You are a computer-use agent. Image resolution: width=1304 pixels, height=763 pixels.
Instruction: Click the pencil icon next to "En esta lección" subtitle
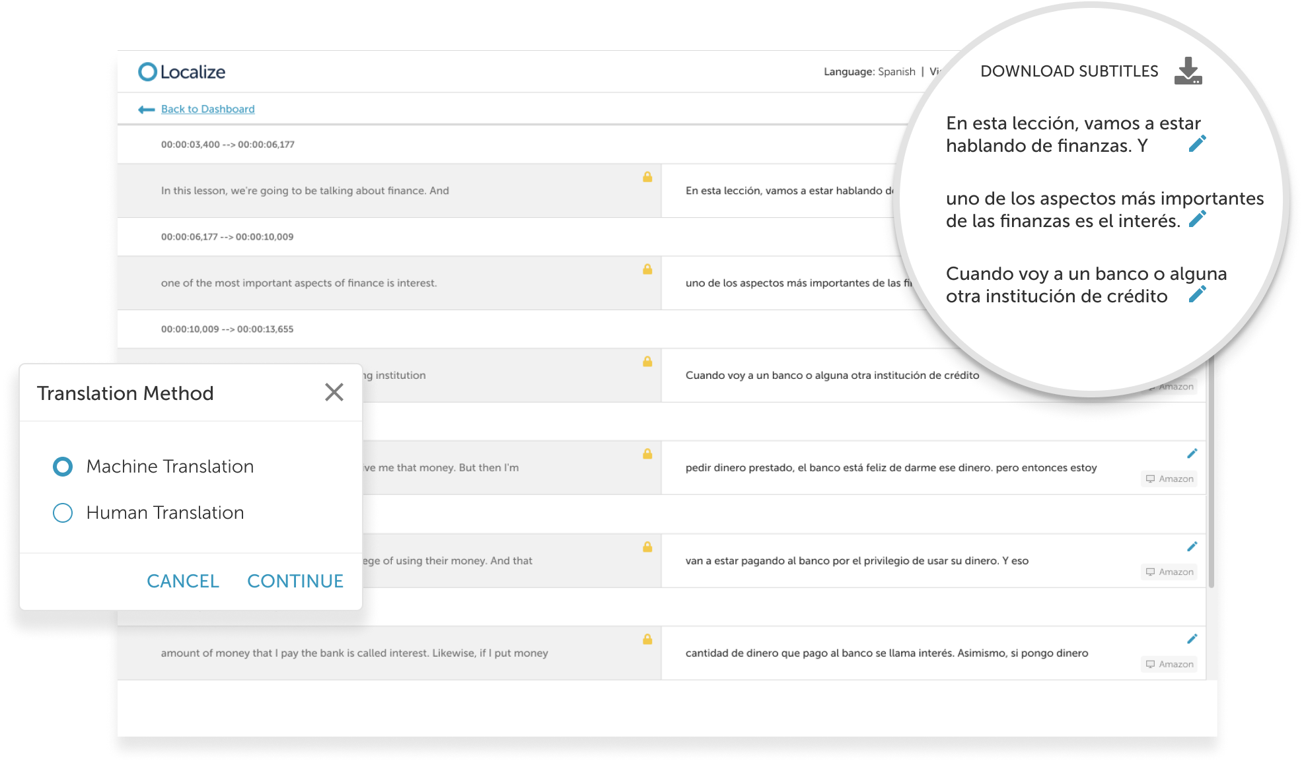[x=1197, y=143]
